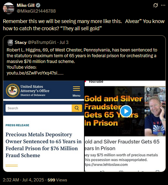
Task: Click the PRESS RELEASE label
Action: [x=17, y=125]
